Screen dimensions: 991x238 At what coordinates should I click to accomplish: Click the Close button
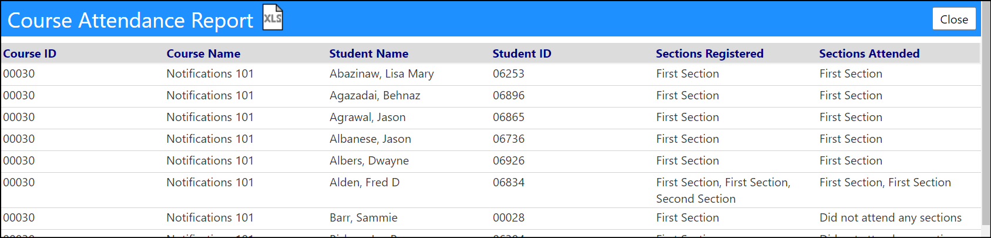954,19
